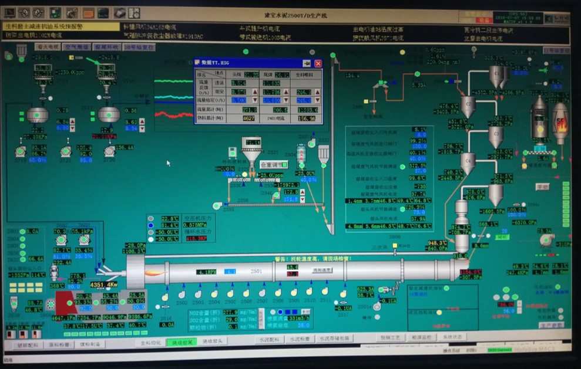
Task: Open the 水泥配料 page tab
Action: (x=267, y=339)
